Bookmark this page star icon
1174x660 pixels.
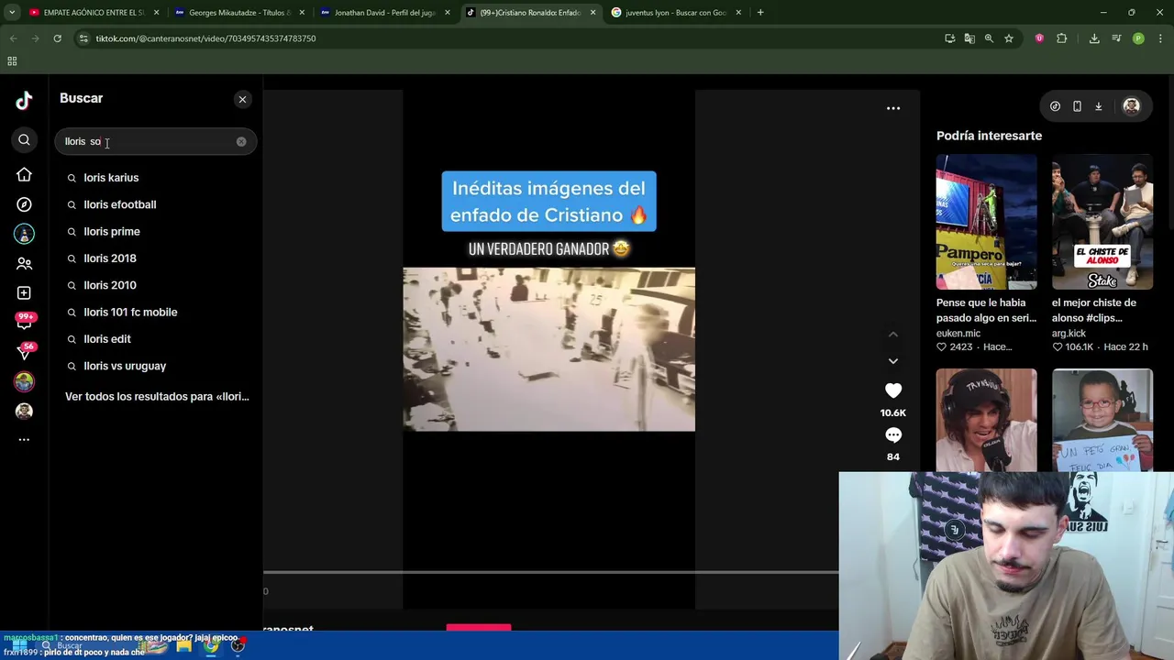click(1009, 38)
